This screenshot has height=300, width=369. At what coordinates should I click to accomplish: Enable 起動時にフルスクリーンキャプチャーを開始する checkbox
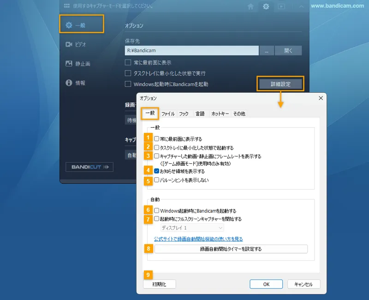pyautogui.click(x=156, y=219)
